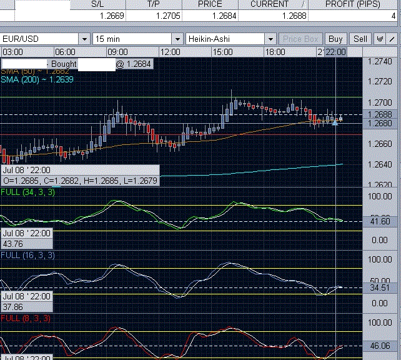Click the 37.86 stochastic tooltip value
Screen dimensions: 401x360
[13, 307]
